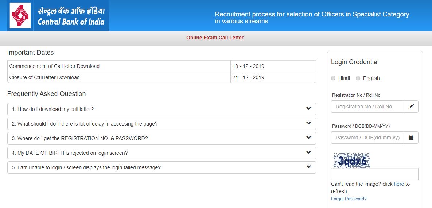Click the Online Exam Call Letter heading
The height and width of the screenshot is (208, 432).
pyautogui.click(x=215, y=38)
